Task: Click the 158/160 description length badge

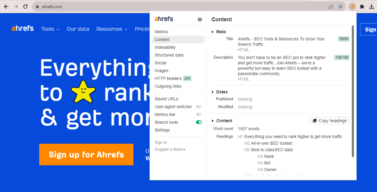Action: click(342, 57)
